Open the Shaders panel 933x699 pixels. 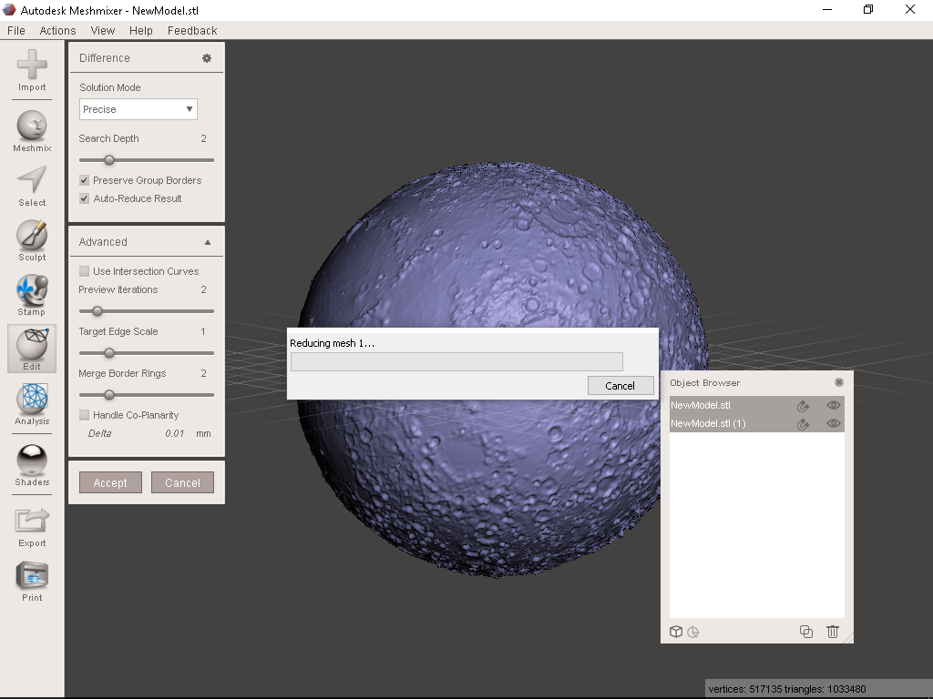pos(32,465)
